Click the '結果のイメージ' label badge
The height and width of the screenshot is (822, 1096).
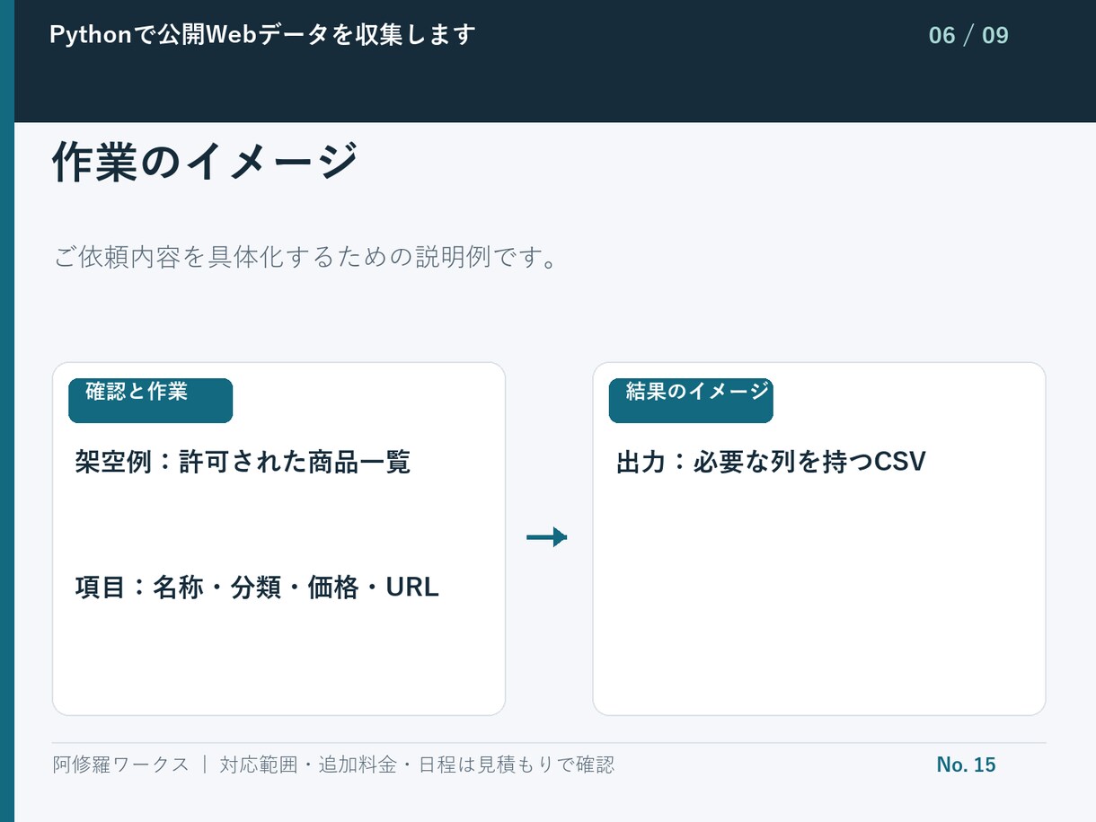point(691,401)
